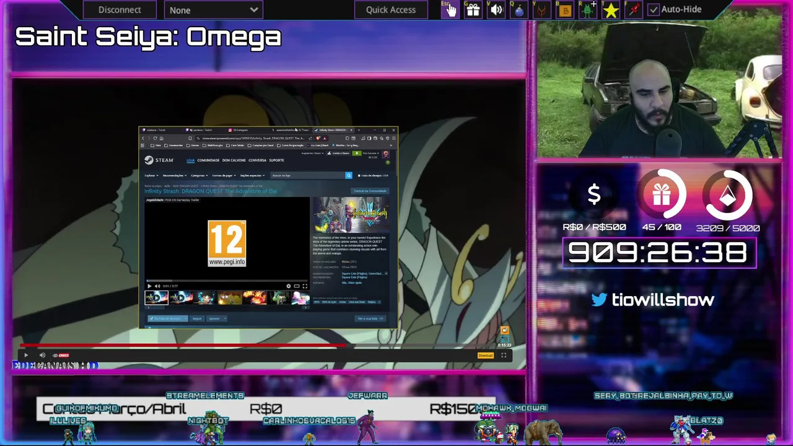Mute the Steam trailer volume icon

[x=157, y=286]
